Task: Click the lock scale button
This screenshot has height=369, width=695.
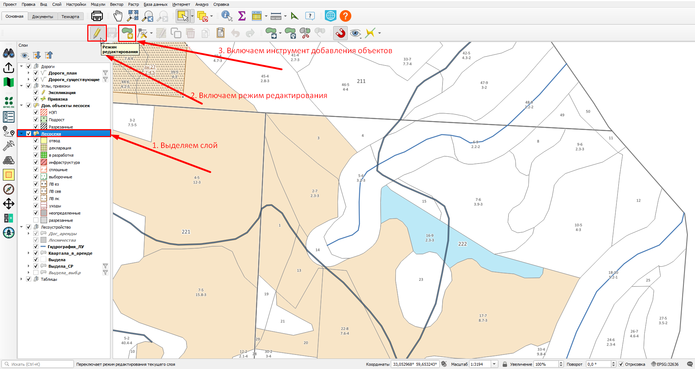Action: pos(505,364)
